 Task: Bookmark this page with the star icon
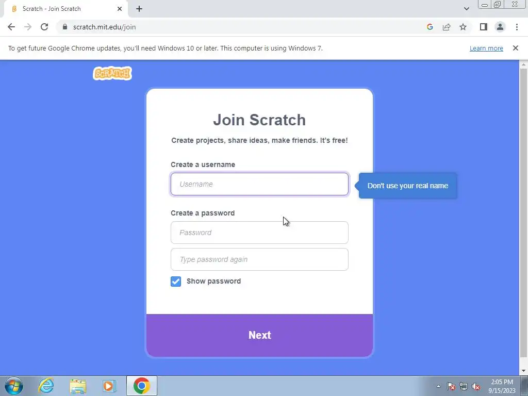(463, 27)
